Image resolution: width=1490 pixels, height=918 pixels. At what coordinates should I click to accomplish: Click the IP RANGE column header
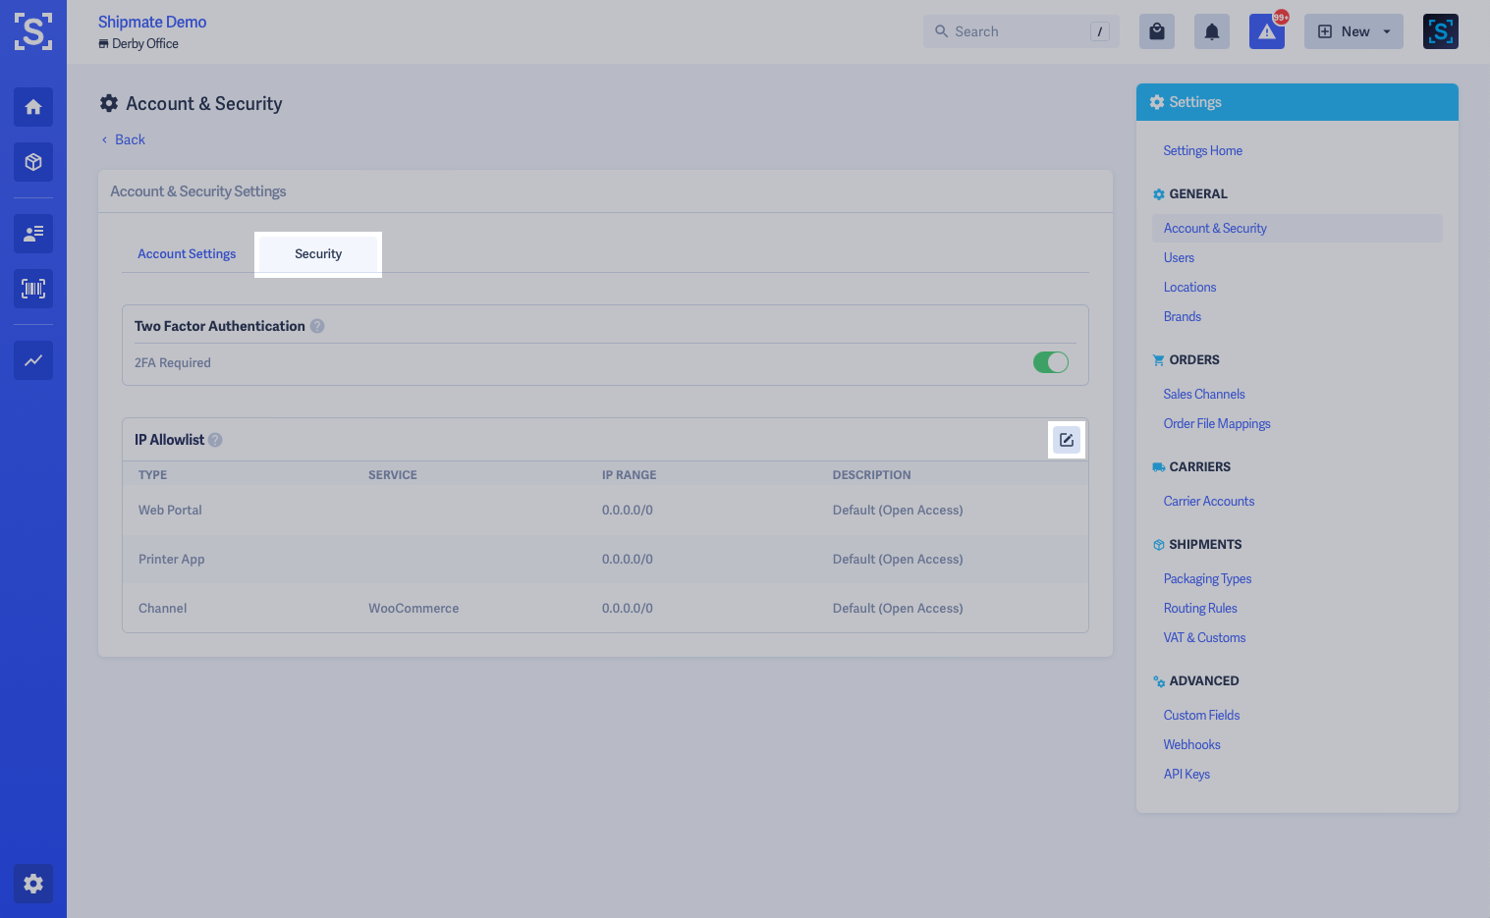tap(629, 474)
